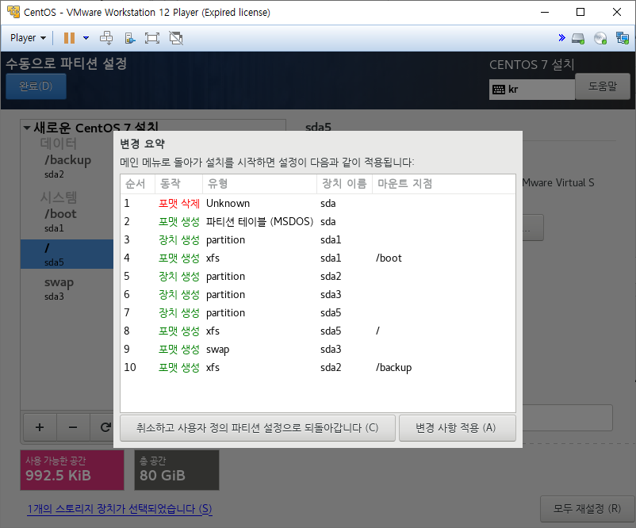
Task: Open power options dropdown arrow
Action: 86,38
